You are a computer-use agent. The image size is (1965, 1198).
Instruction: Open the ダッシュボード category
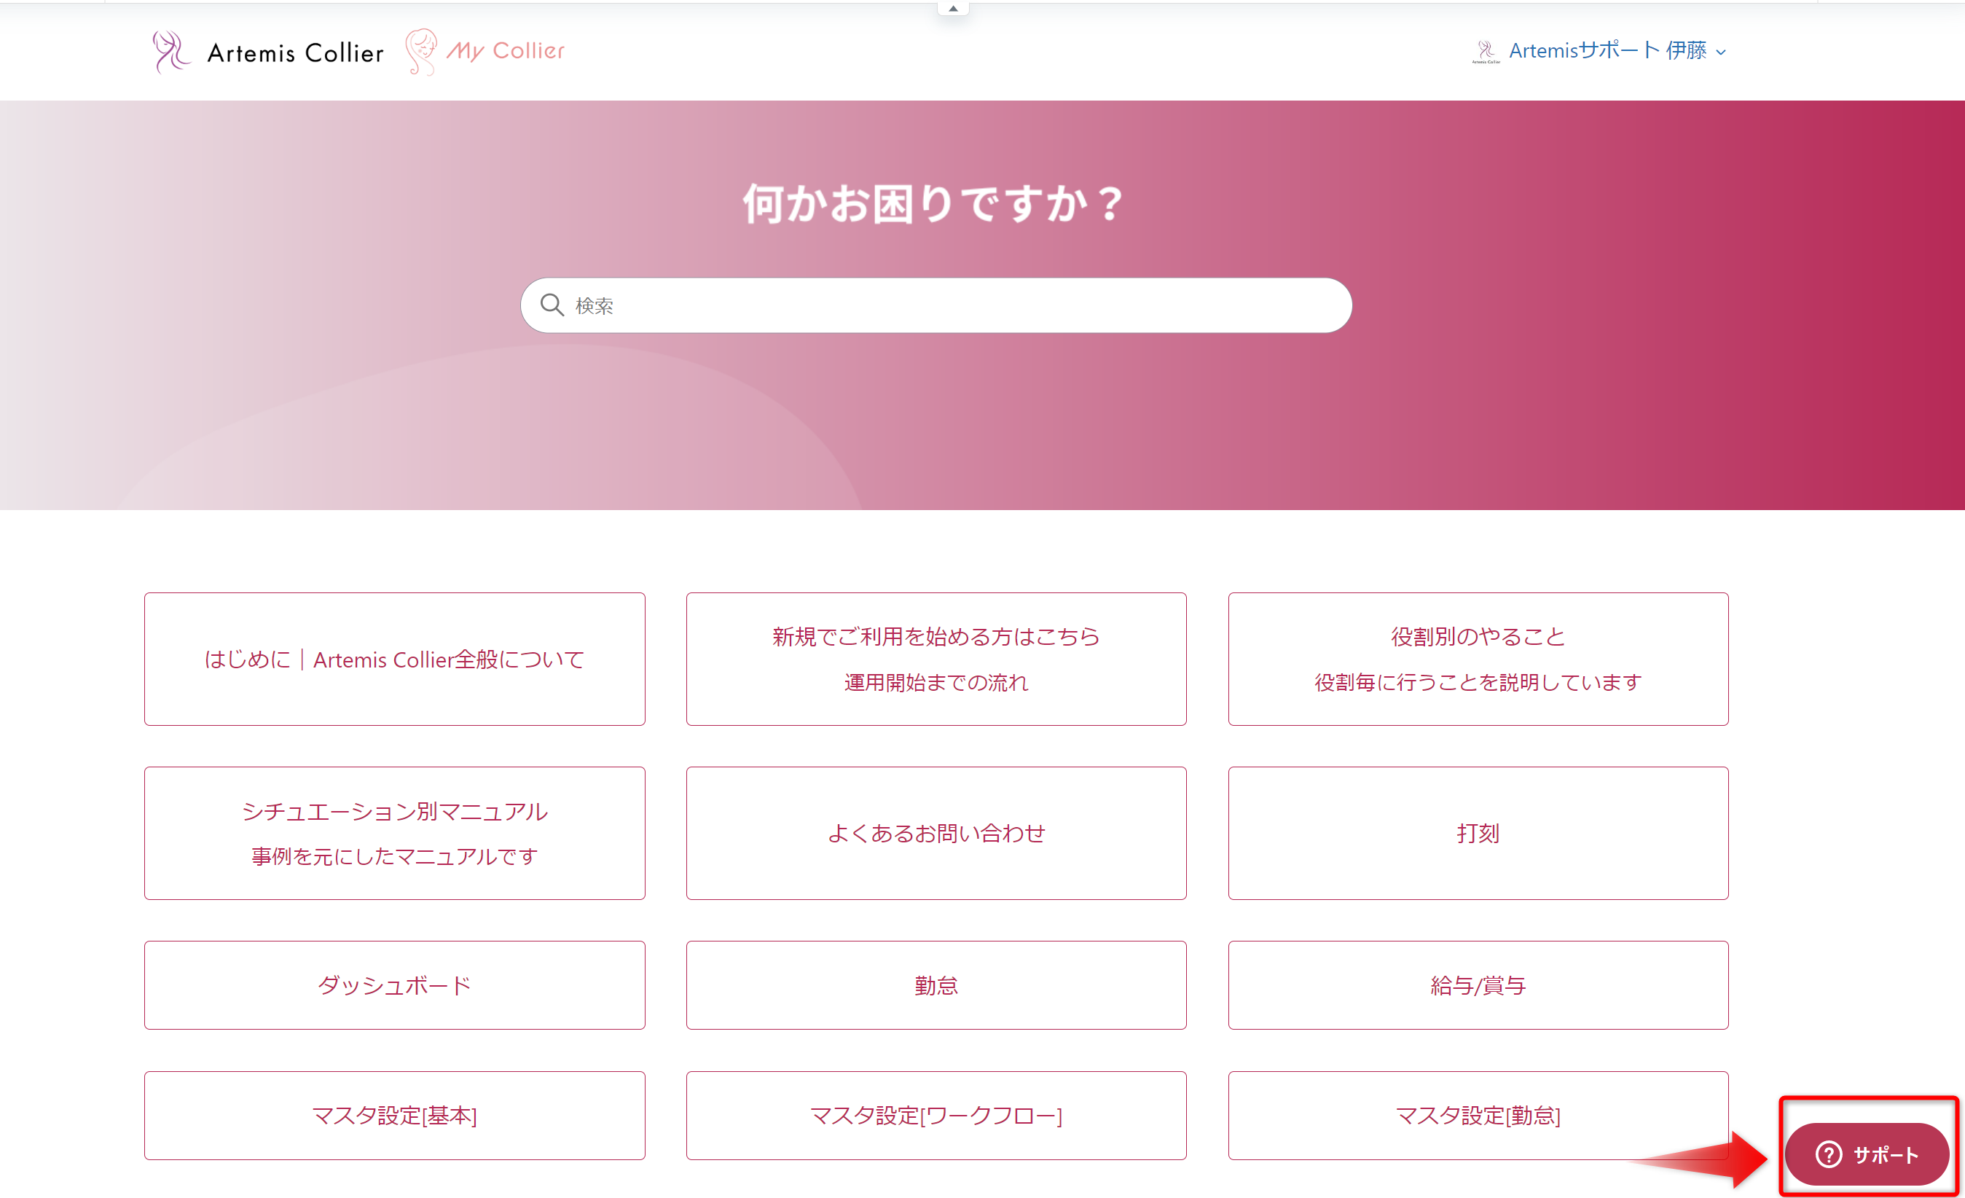(x=394, y=985)
